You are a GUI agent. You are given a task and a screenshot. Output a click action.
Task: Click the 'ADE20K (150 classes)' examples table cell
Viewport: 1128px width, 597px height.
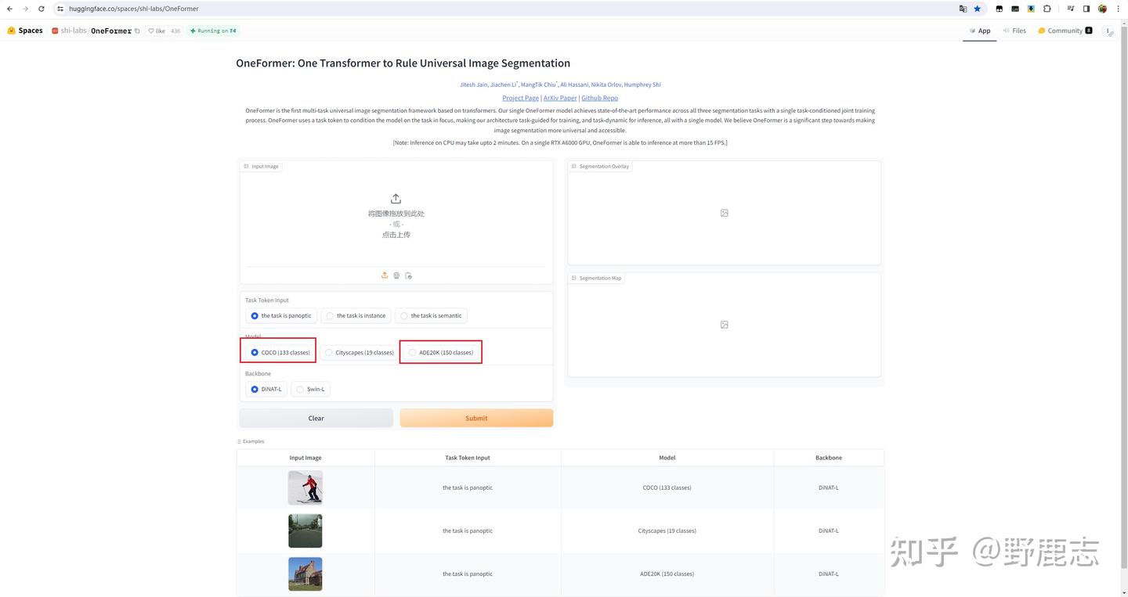tap(667, 574)
